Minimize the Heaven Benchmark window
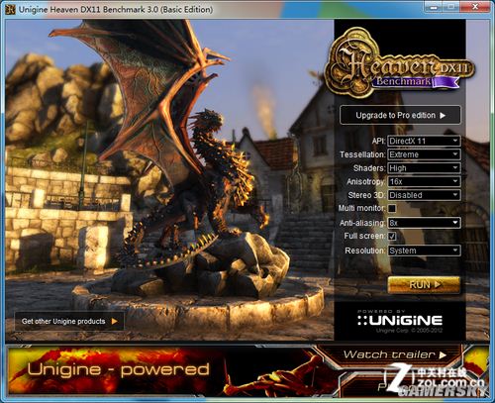 [x=434, y=7]
